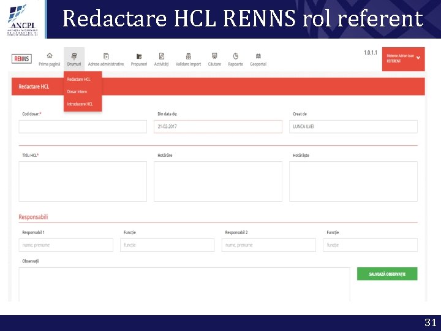441x331 pixels.
Task: Open the Adrese administrative label
Action: 106,64
